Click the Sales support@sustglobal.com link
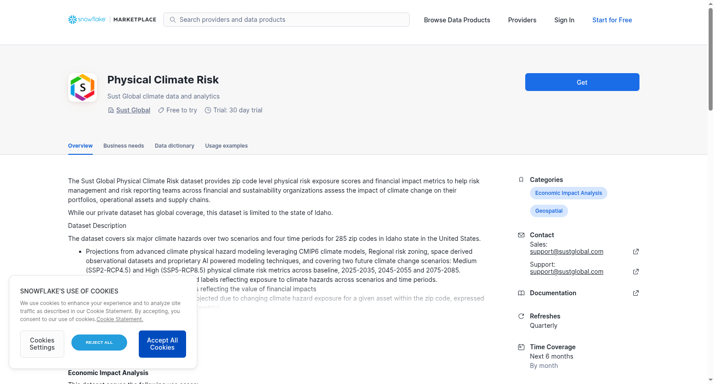714x384 pixels. click(566, 252)
